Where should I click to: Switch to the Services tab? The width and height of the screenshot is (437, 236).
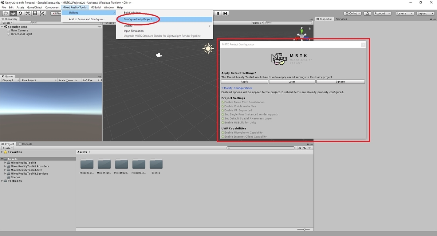click(341, 19)
